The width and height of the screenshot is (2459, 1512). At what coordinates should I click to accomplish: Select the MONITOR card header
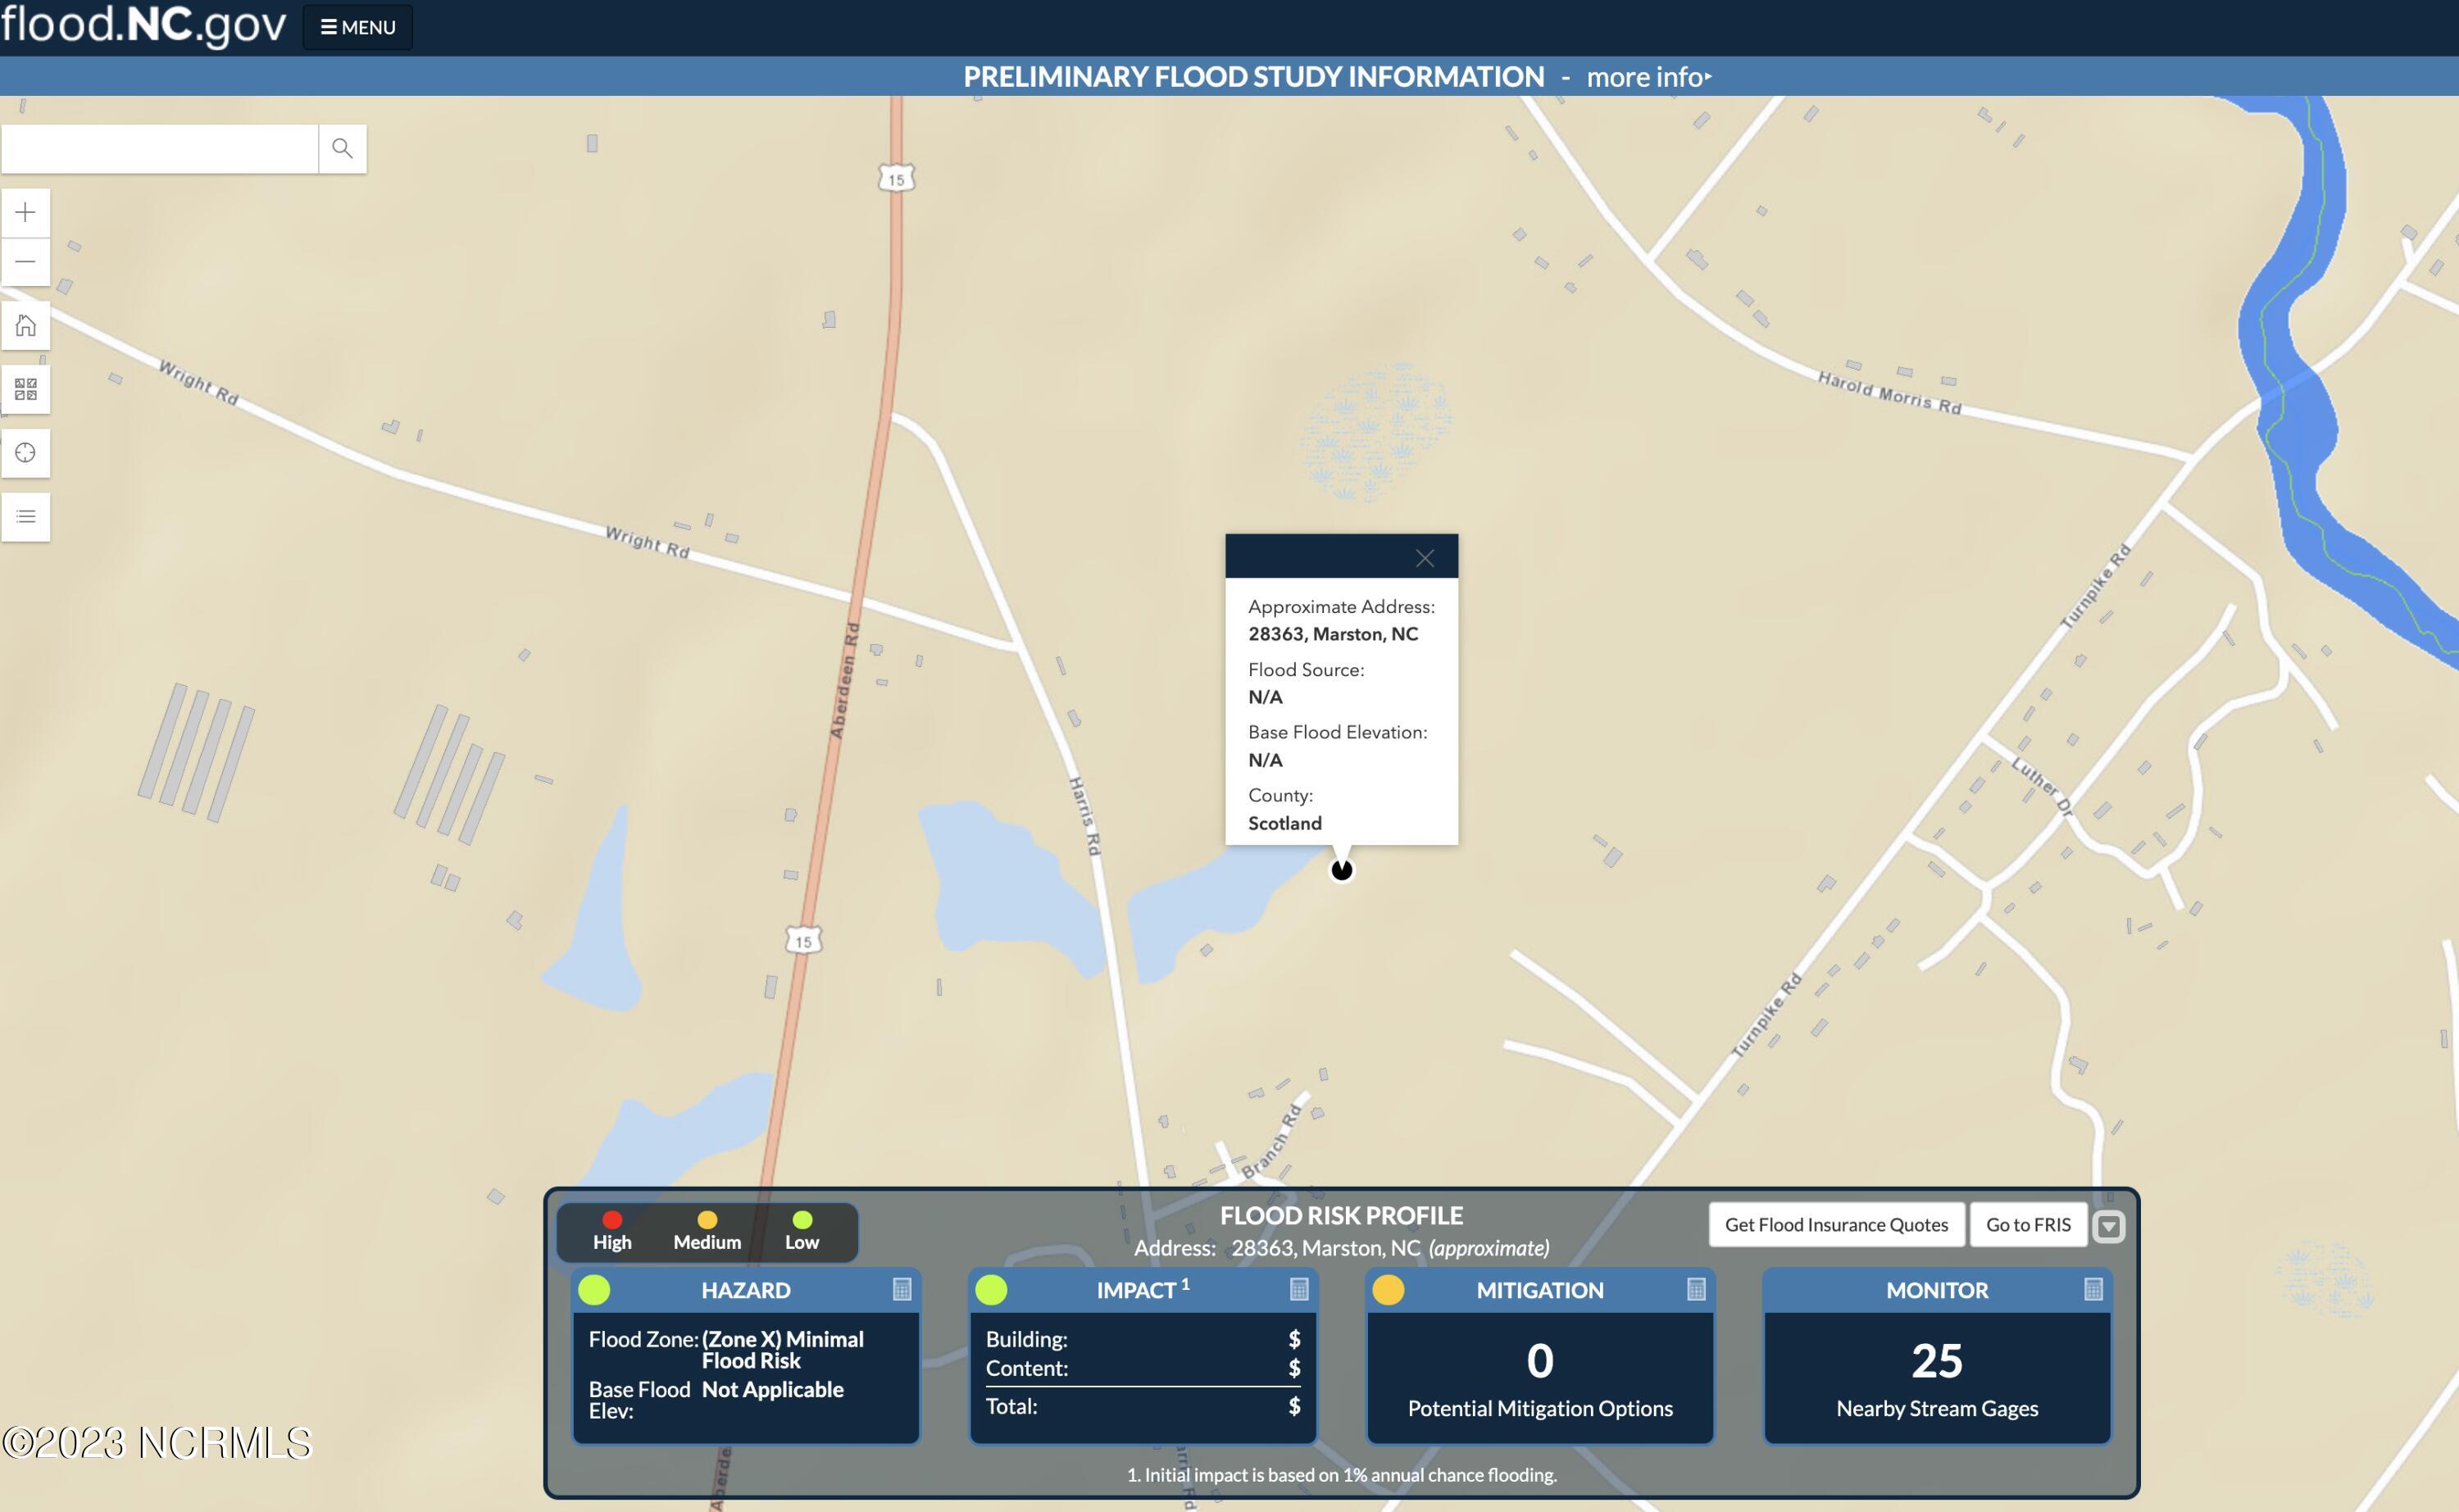pos(1937,1290)
